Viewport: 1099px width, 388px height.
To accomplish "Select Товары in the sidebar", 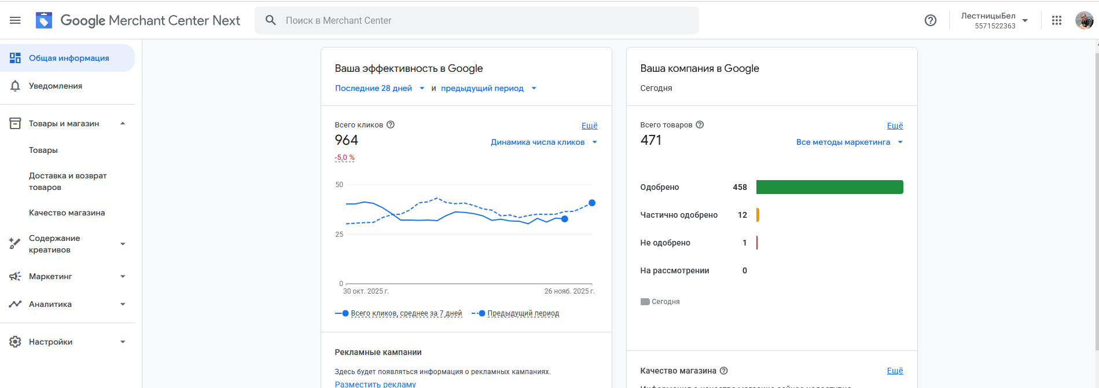I will click(43, 150).
